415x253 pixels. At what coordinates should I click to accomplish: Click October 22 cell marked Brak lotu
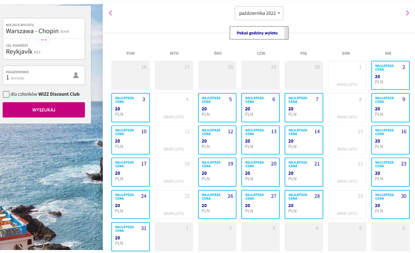(x=347, y=172)
